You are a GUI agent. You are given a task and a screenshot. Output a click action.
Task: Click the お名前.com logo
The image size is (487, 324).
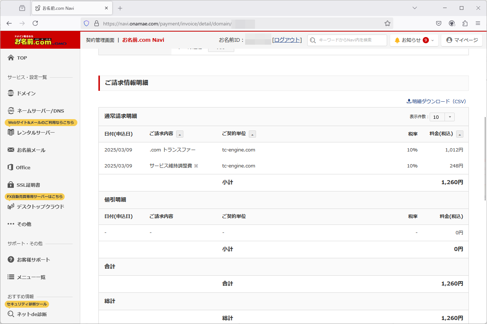(x=40, y=40)
